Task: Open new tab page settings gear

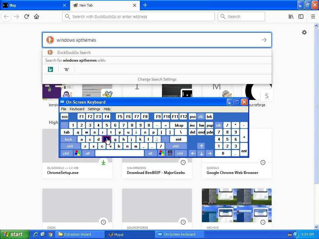Action: tap(304, 32)
